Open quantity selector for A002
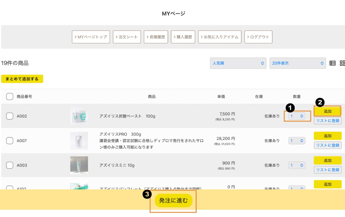Screen dimensions: 345x217 297,116
